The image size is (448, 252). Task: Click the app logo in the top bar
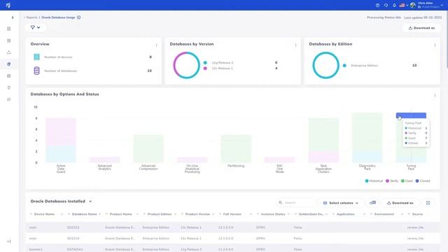pyautogui.click(x=8, y=5)
